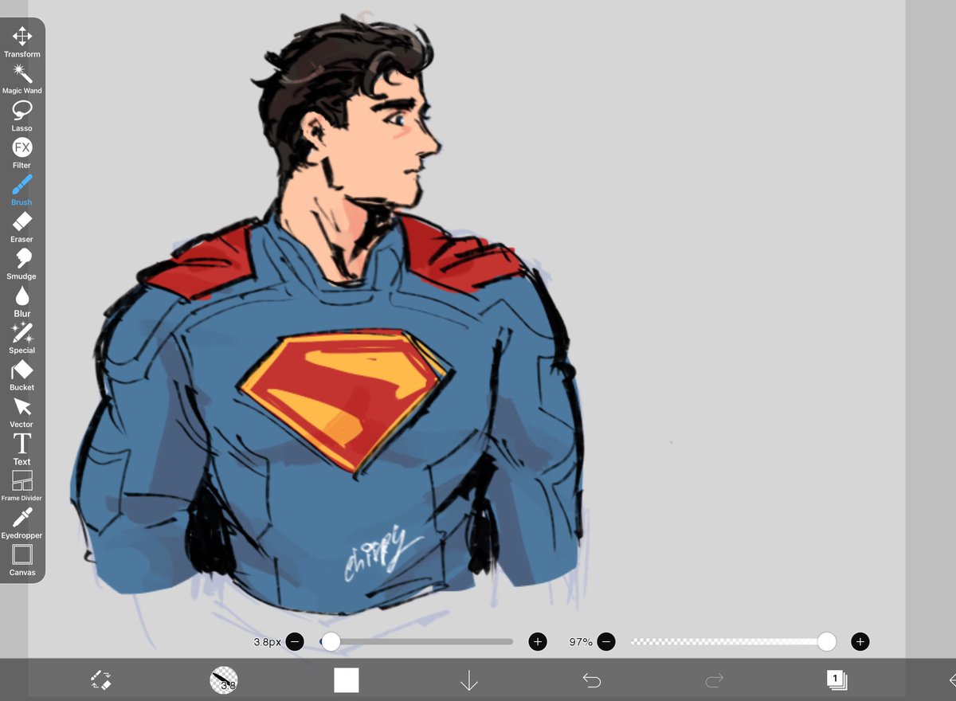The image size is (956, 701).
Task: Select the Transform tool
Action: (22, 42)
